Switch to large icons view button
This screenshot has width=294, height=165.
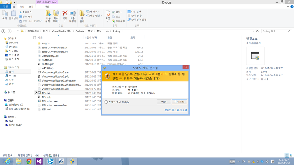point(291,155)
